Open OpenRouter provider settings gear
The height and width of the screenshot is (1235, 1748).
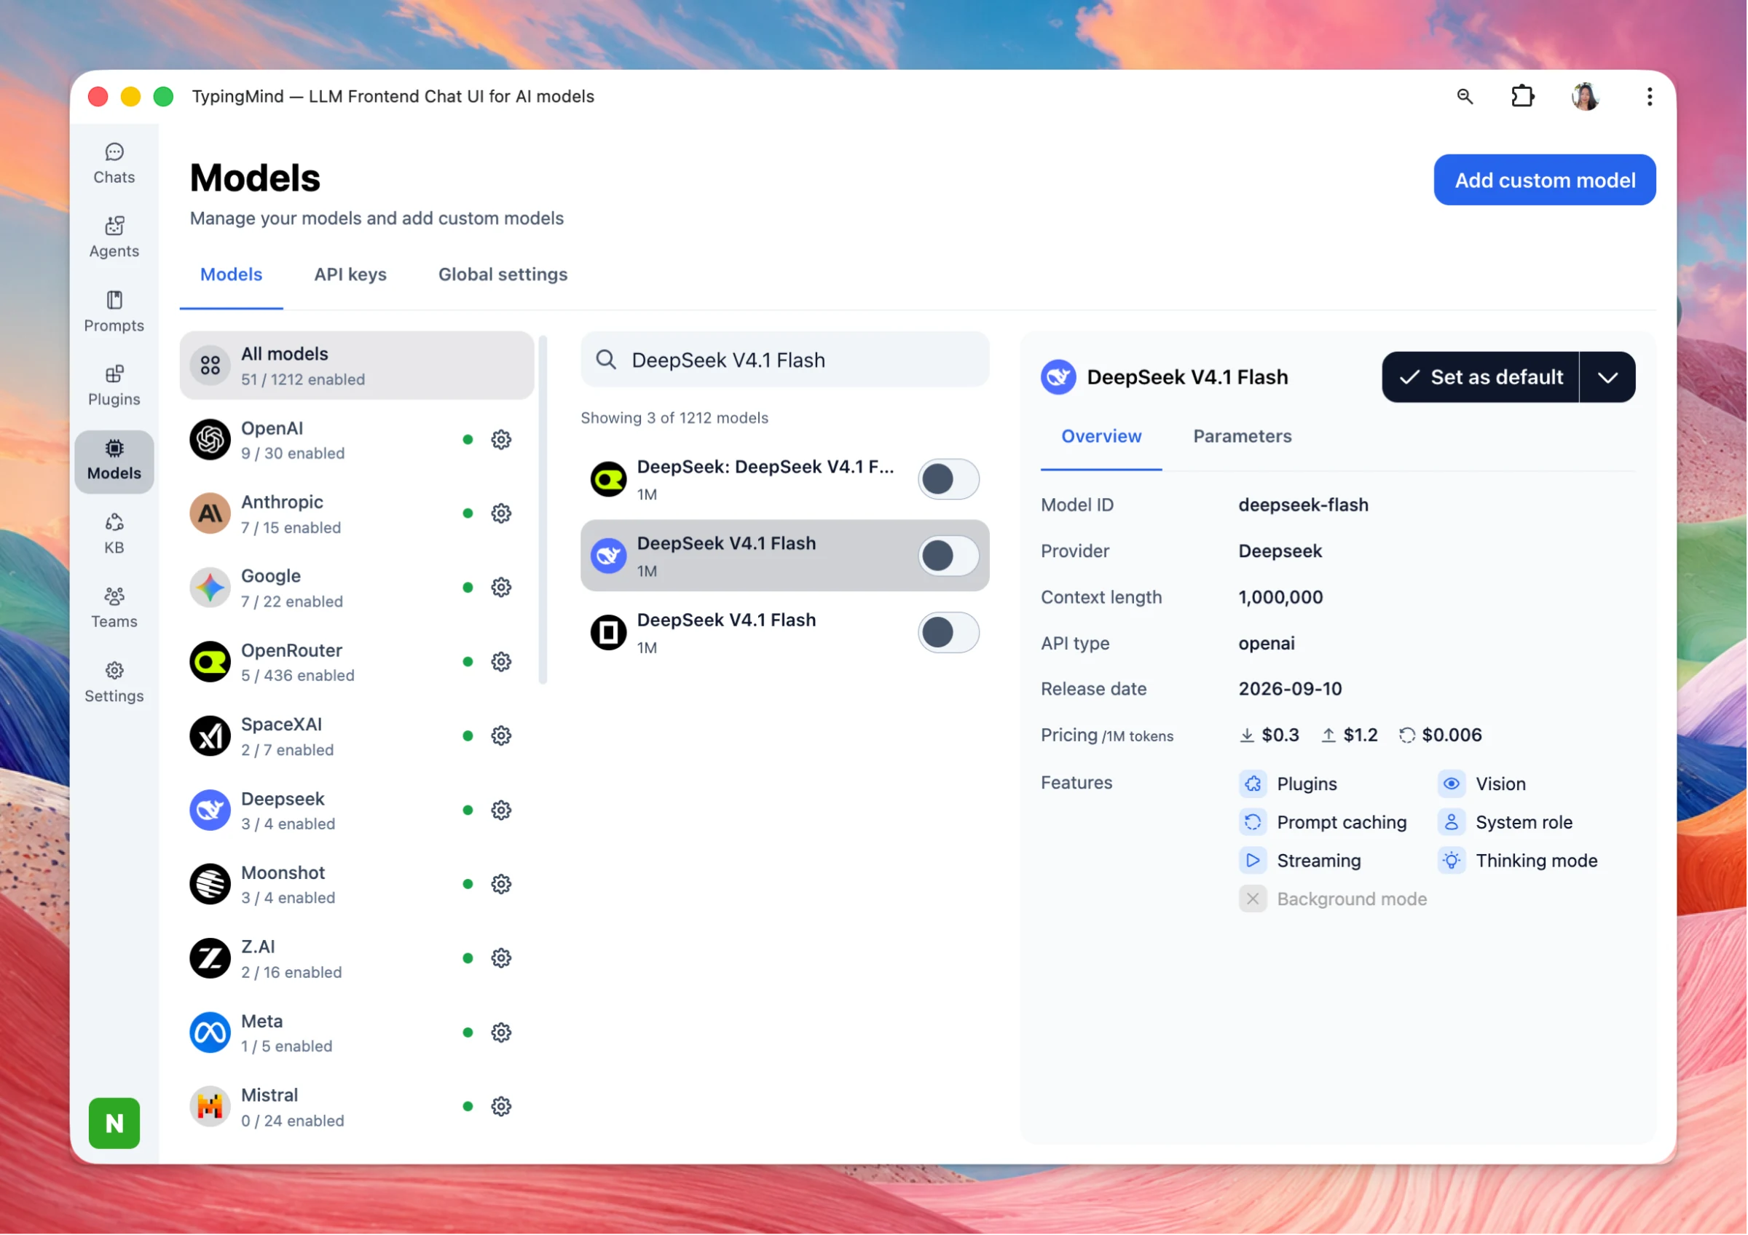coord(501,662)
